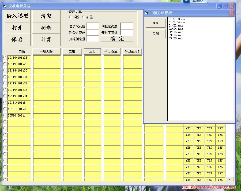
Task: Click the 三粗 cell for row 19119-101e28
Action: click(93, 59)
